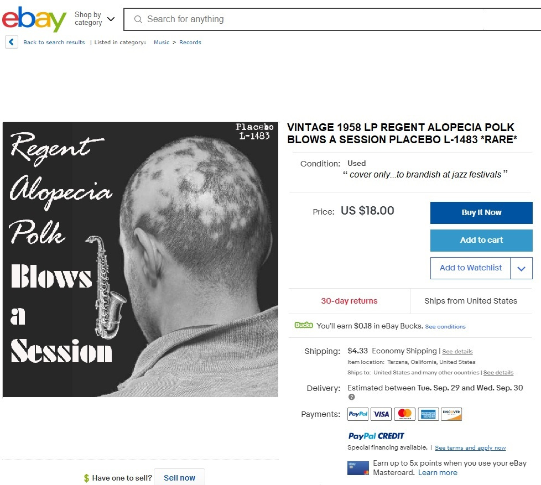Click the American Express payment icon
541x485 pixels.
[x=428, y=414]
